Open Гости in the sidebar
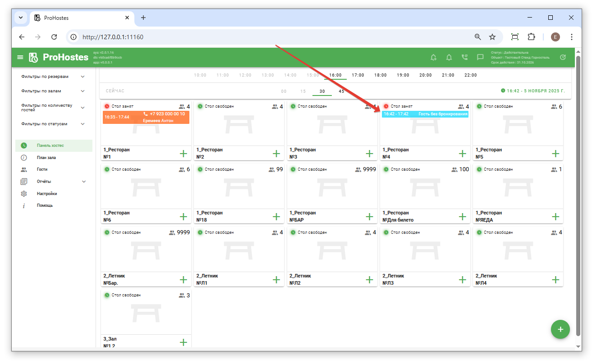 pos(42,169)
